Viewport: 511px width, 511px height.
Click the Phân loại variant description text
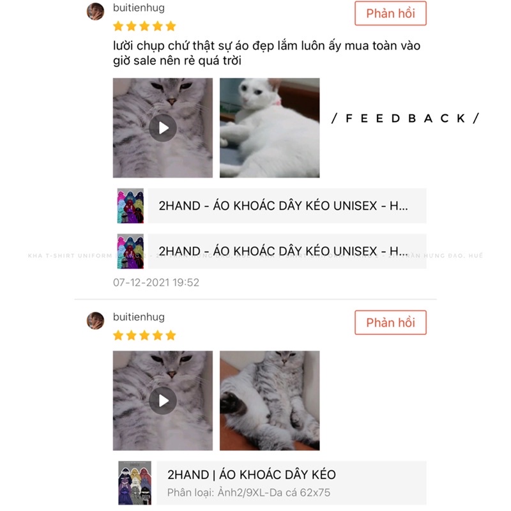click(x=248, y=492)
